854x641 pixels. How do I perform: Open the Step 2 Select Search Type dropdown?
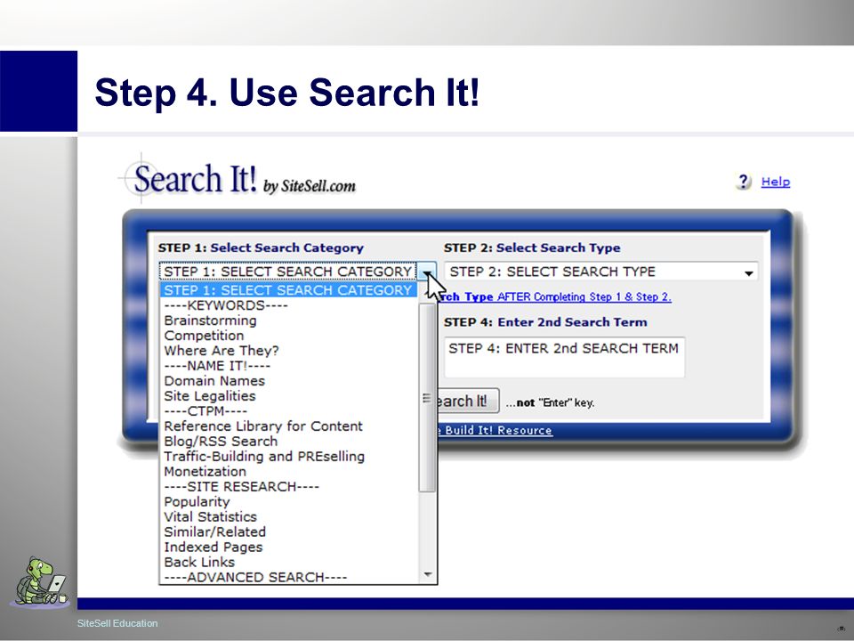click(601, 272)
